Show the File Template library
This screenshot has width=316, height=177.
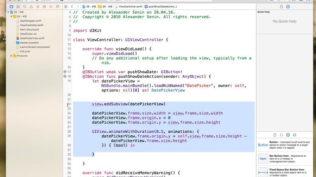click(275, 135)
